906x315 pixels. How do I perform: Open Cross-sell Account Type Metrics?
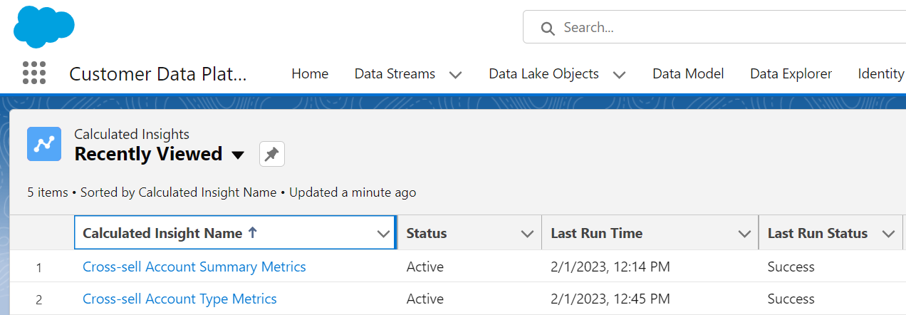click(179, 299)
